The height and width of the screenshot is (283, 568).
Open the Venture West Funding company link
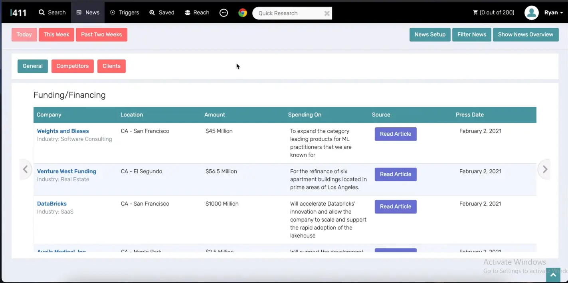[67, 171]
